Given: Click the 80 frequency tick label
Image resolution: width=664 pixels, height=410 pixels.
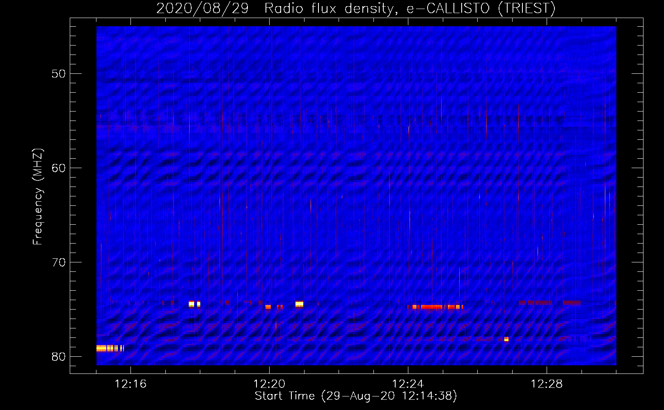Looking at the screenshot, I should pyautogui.click(x=59, y=357).
